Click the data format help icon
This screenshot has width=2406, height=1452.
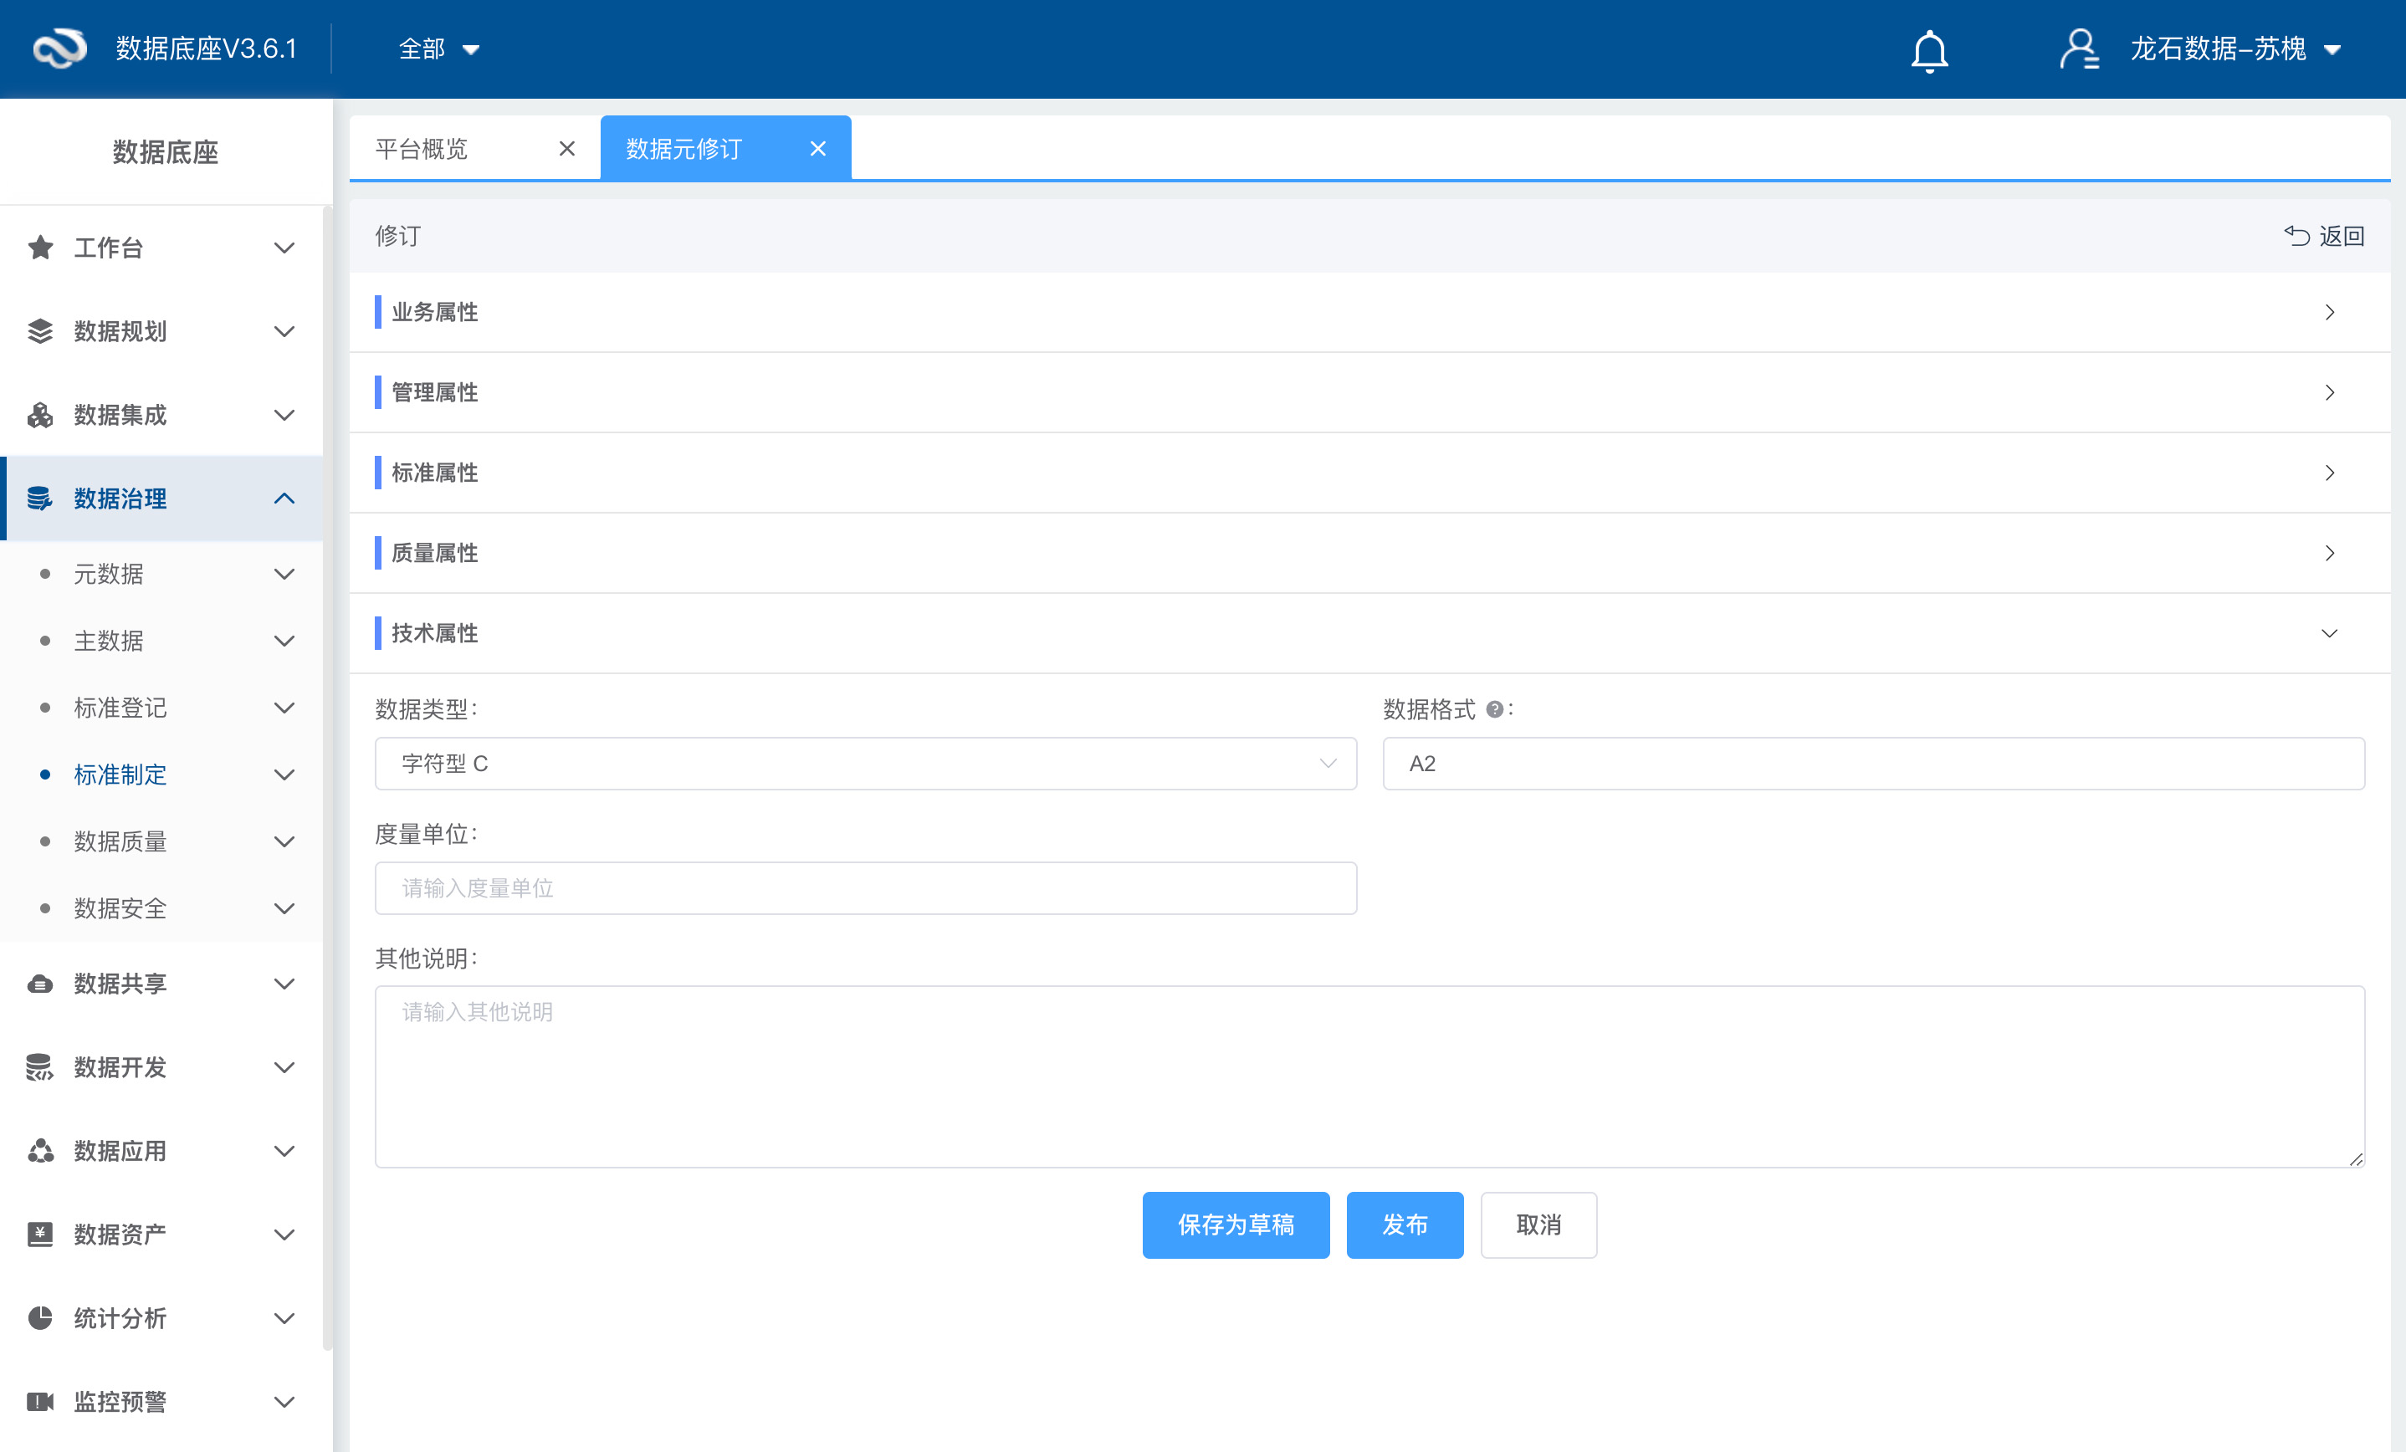point(1493,710)
